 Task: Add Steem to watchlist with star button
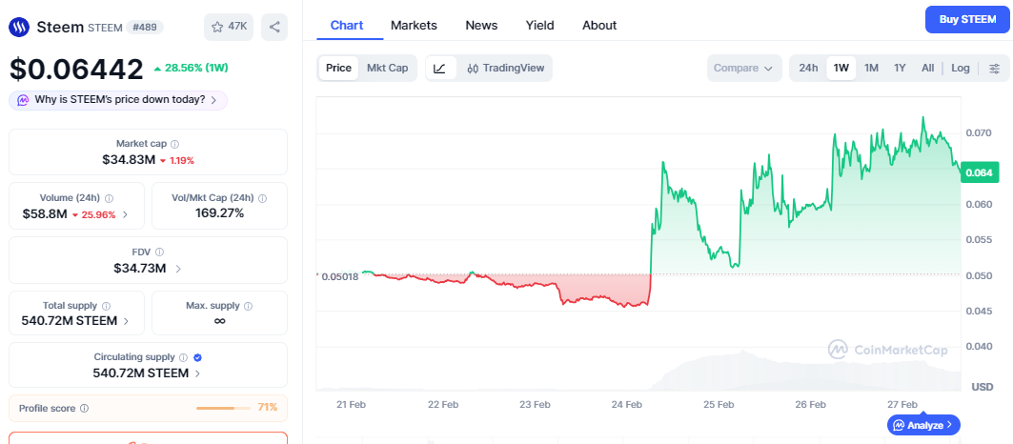click(228, 27)
